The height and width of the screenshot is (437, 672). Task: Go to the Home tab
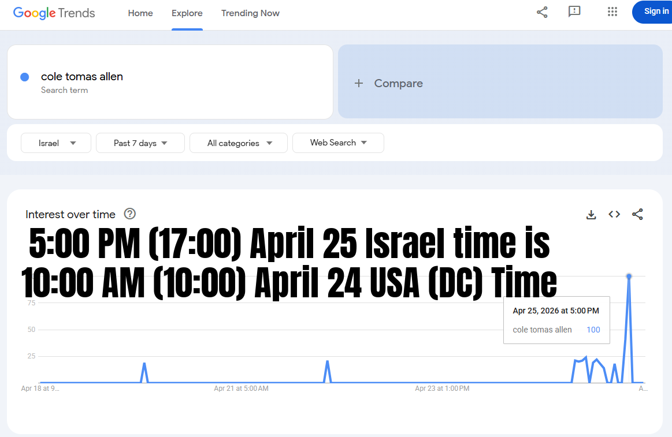(x=140, y=13)
